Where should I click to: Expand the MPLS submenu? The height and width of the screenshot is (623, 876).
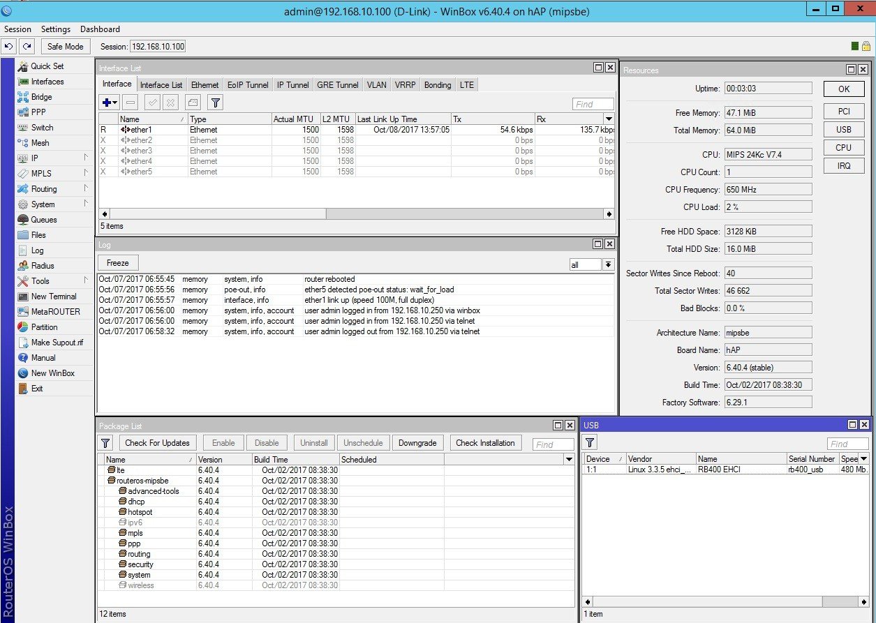point(86,174)
